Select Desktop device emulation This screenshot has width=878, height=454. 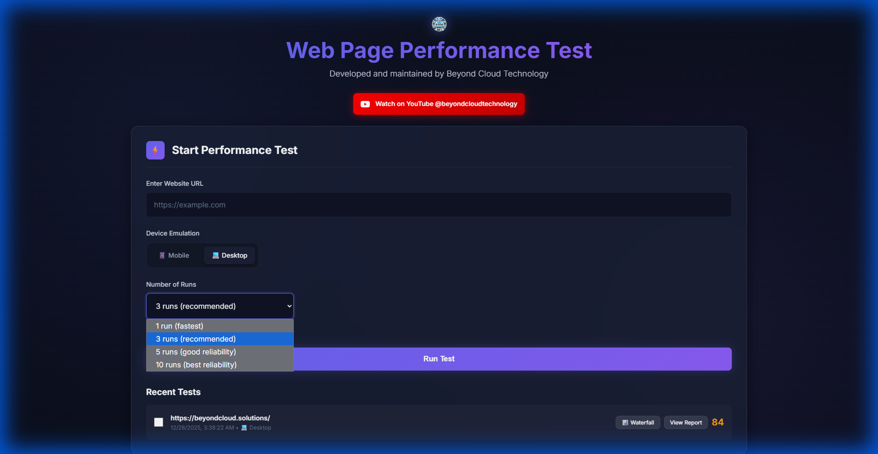click(x=230, y=255)
